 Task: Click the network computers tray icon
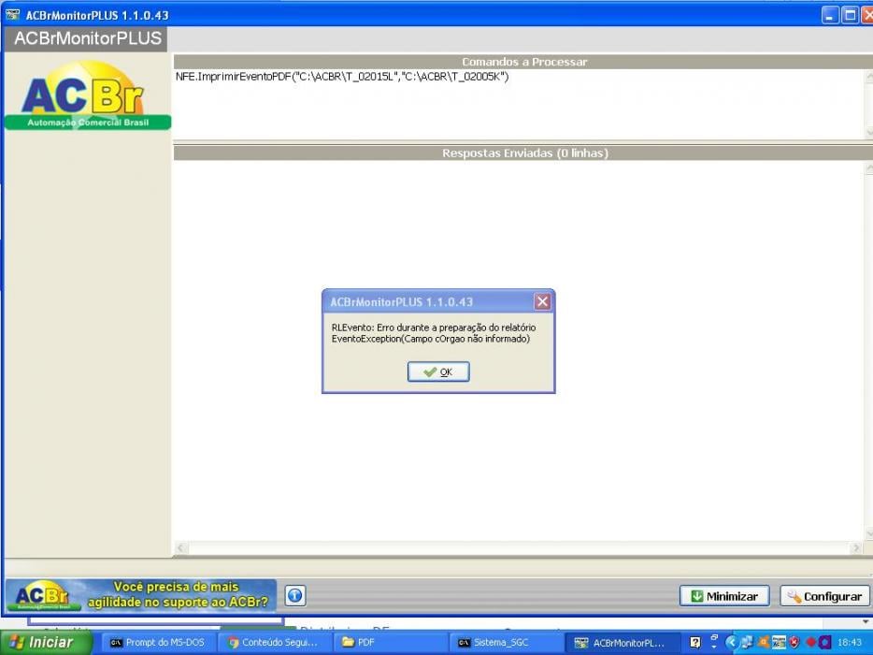(747, 642)
